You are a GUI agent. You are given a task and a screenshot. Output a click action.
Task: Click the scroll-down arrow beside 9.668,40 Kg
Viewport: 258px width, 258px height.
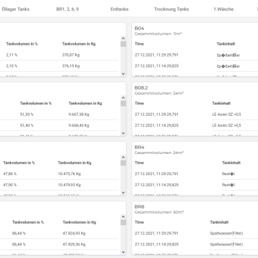tap(123, 133)
